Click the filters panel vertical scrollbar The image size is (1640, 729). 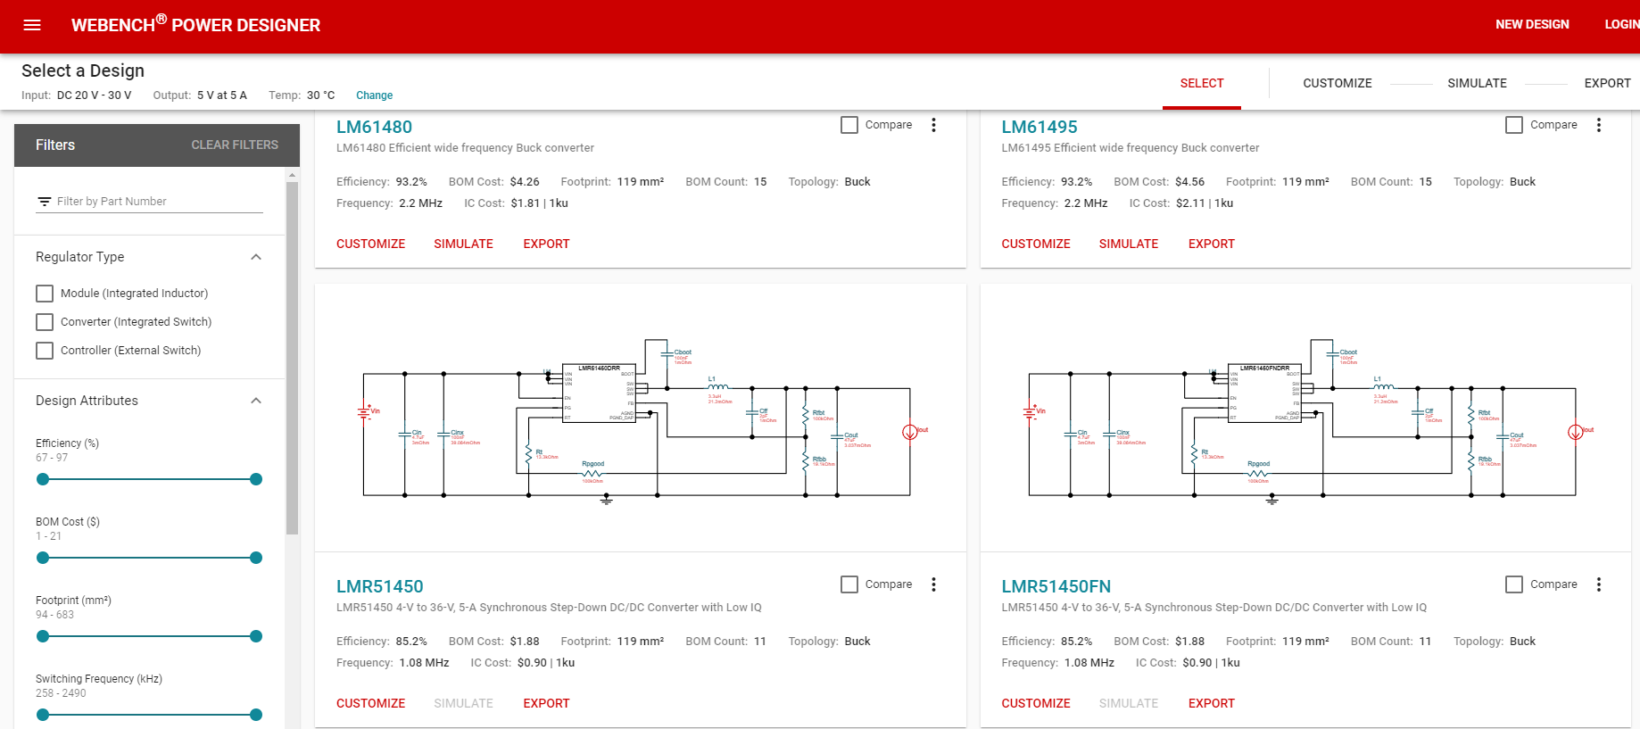coord(292,357)
